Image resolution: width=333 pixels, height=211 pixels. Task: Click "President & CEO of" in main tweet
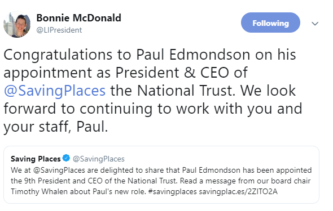[182, 73]
